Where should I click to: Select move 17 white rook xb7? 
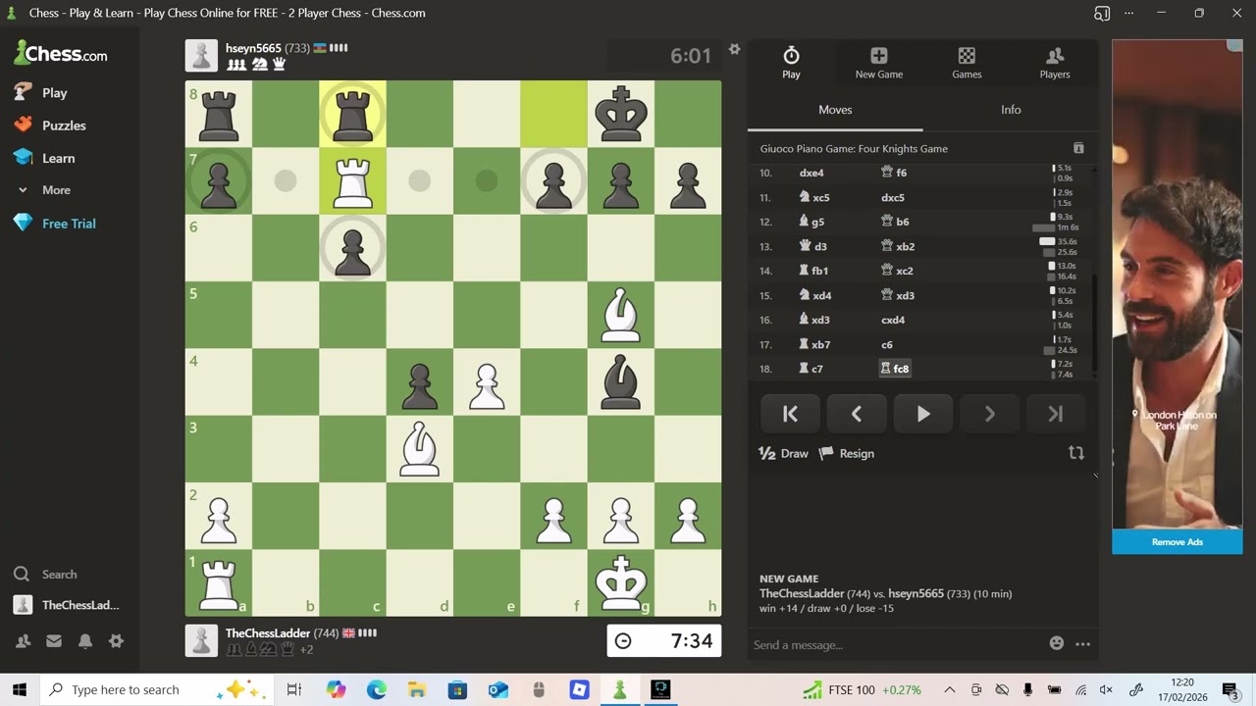(x=815, y=344)
